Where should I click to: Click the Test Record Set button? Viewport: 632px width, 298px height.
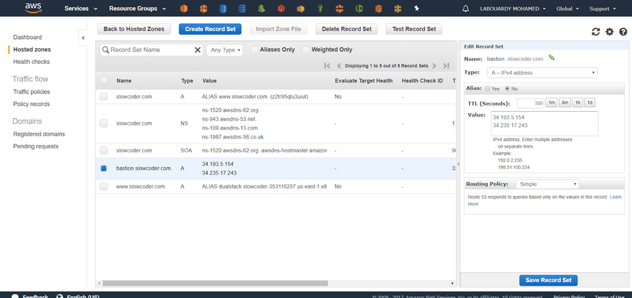414,29
